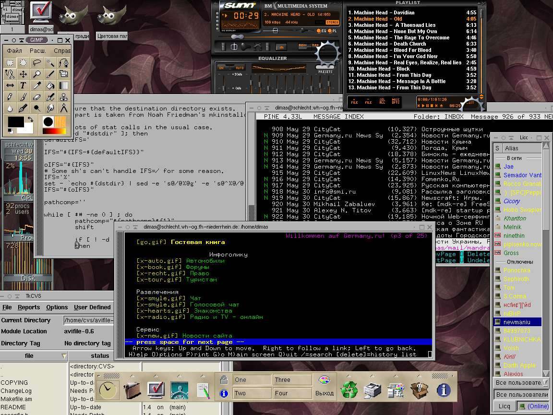Toggle the PL playlist button in player

[332, 31]
